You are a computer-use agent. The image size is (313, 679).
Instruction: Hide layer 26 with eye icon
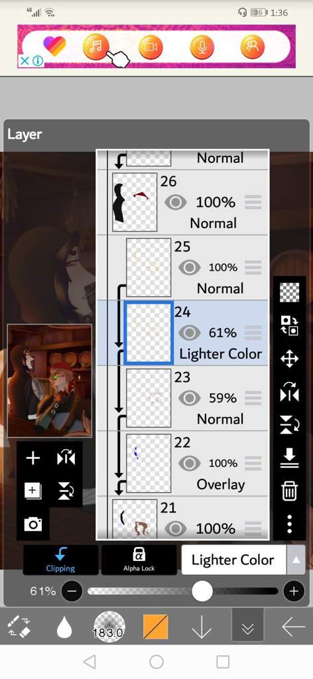[x=175, y=202]
